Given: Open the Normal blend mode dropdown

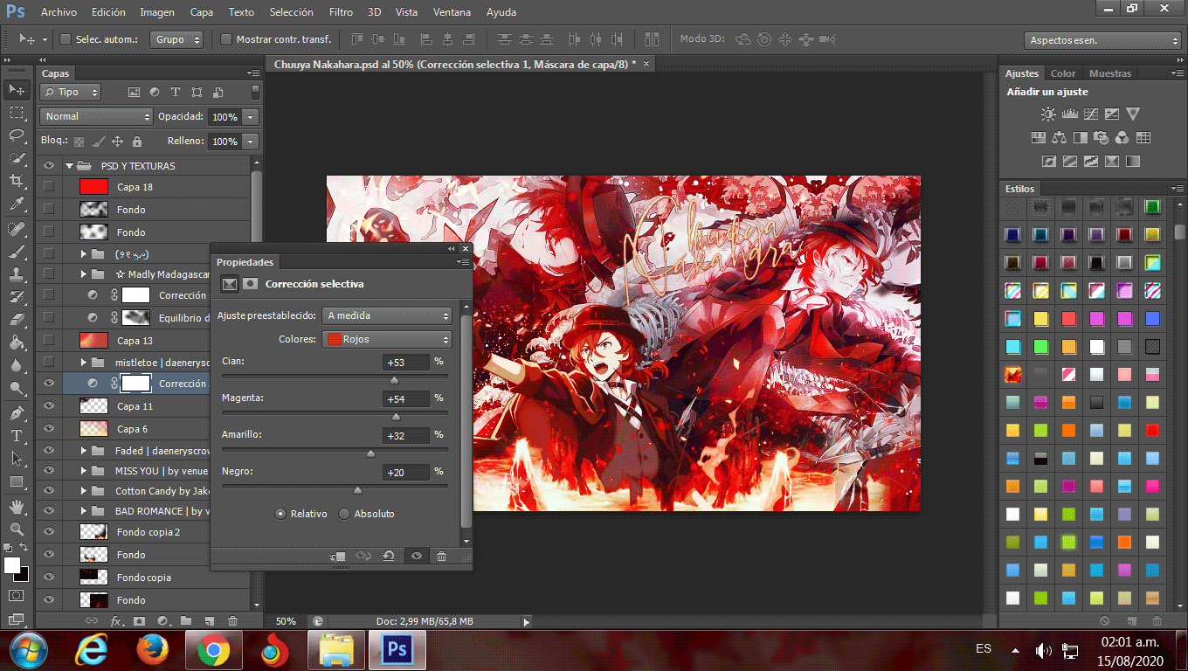Looking at the screenshot, I should pyautogui.click(x=97, y=116).
